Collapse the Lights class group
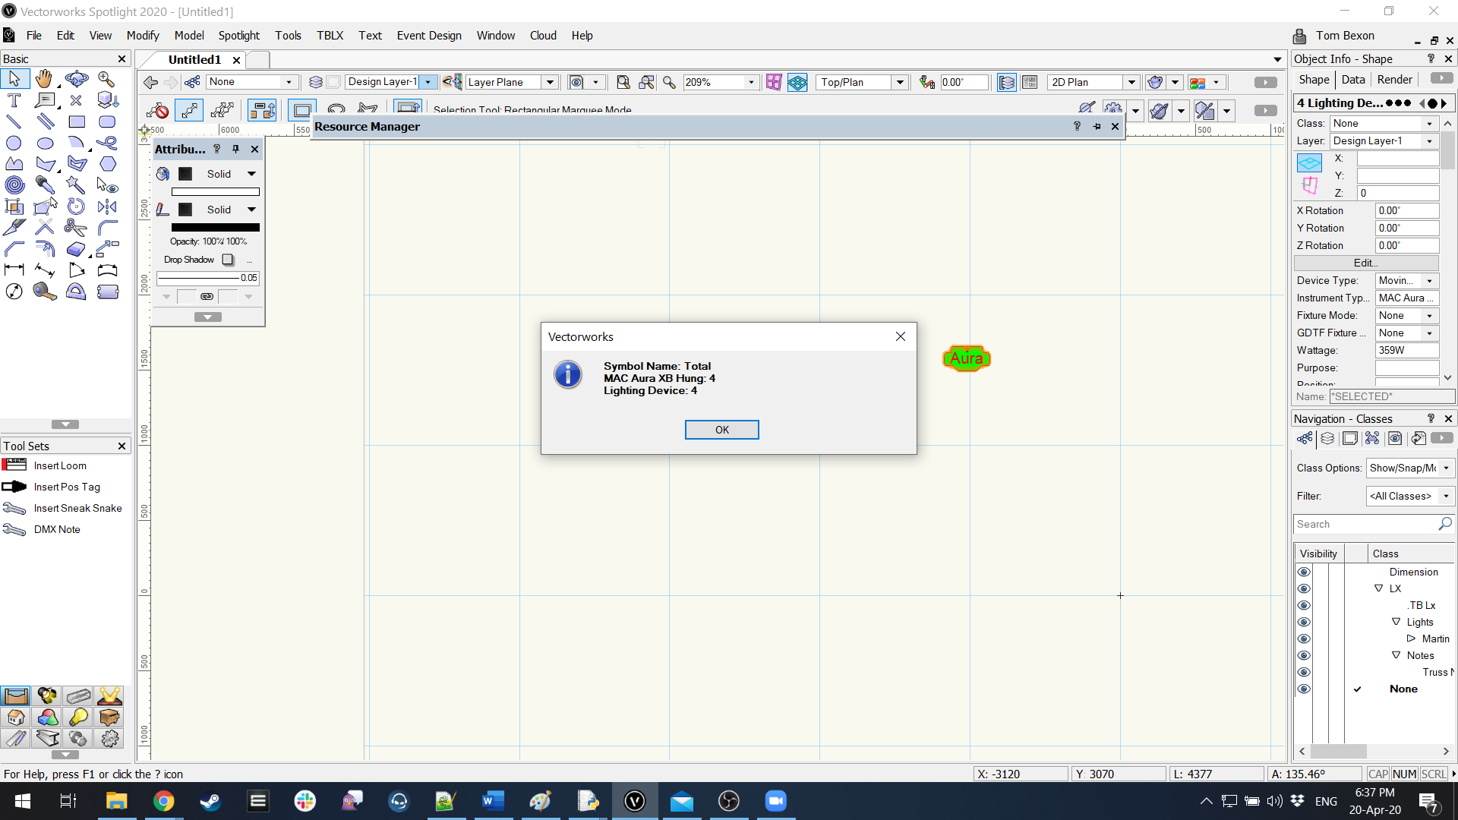The image size is (1458, 820). point(1396,622)
